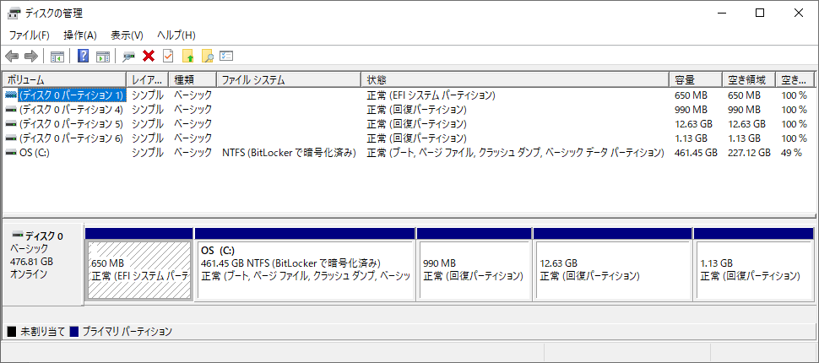This screenshot has height=363, width=819.
Task: Select the (ディスク 0 パーティション 1) volume row
Action: point(409,95)
